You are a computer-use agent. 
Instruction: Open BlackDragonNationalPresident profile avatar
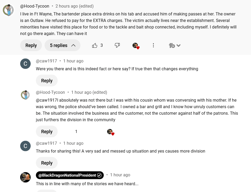[x=25, y=177]
